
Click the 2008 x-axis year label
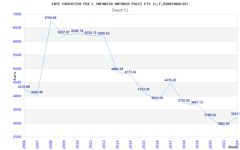[51, 144]
